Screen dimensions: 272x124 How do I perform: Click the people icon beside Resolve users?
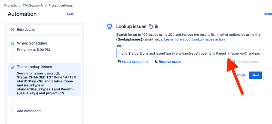tap(156, 62)
